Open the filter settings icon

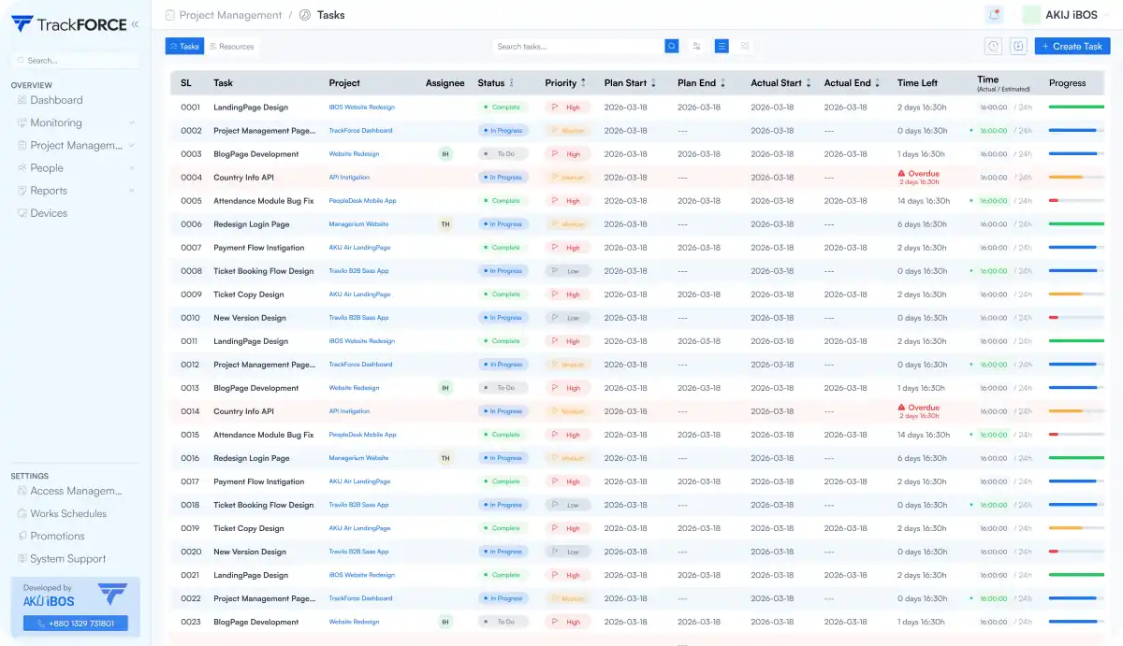(x=697, y=46)
